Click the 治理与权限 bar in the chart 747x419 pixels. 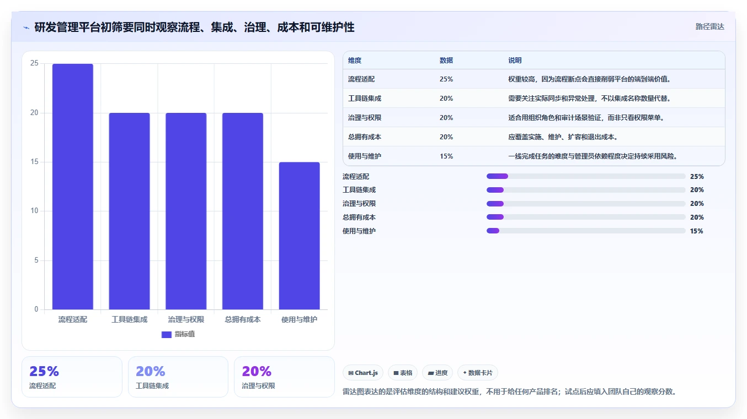coord(186,211)
